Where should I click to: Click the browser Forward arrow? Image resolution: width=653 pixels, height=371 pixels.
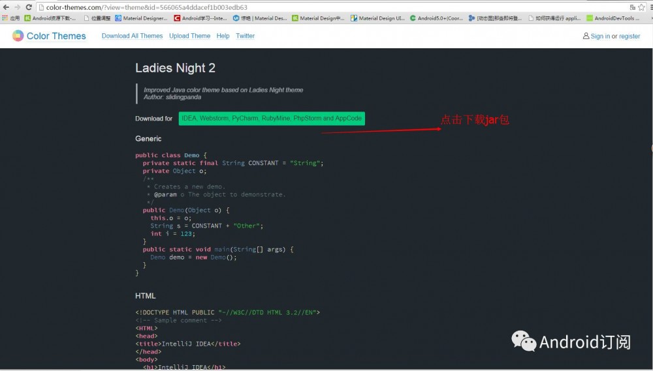17,7
